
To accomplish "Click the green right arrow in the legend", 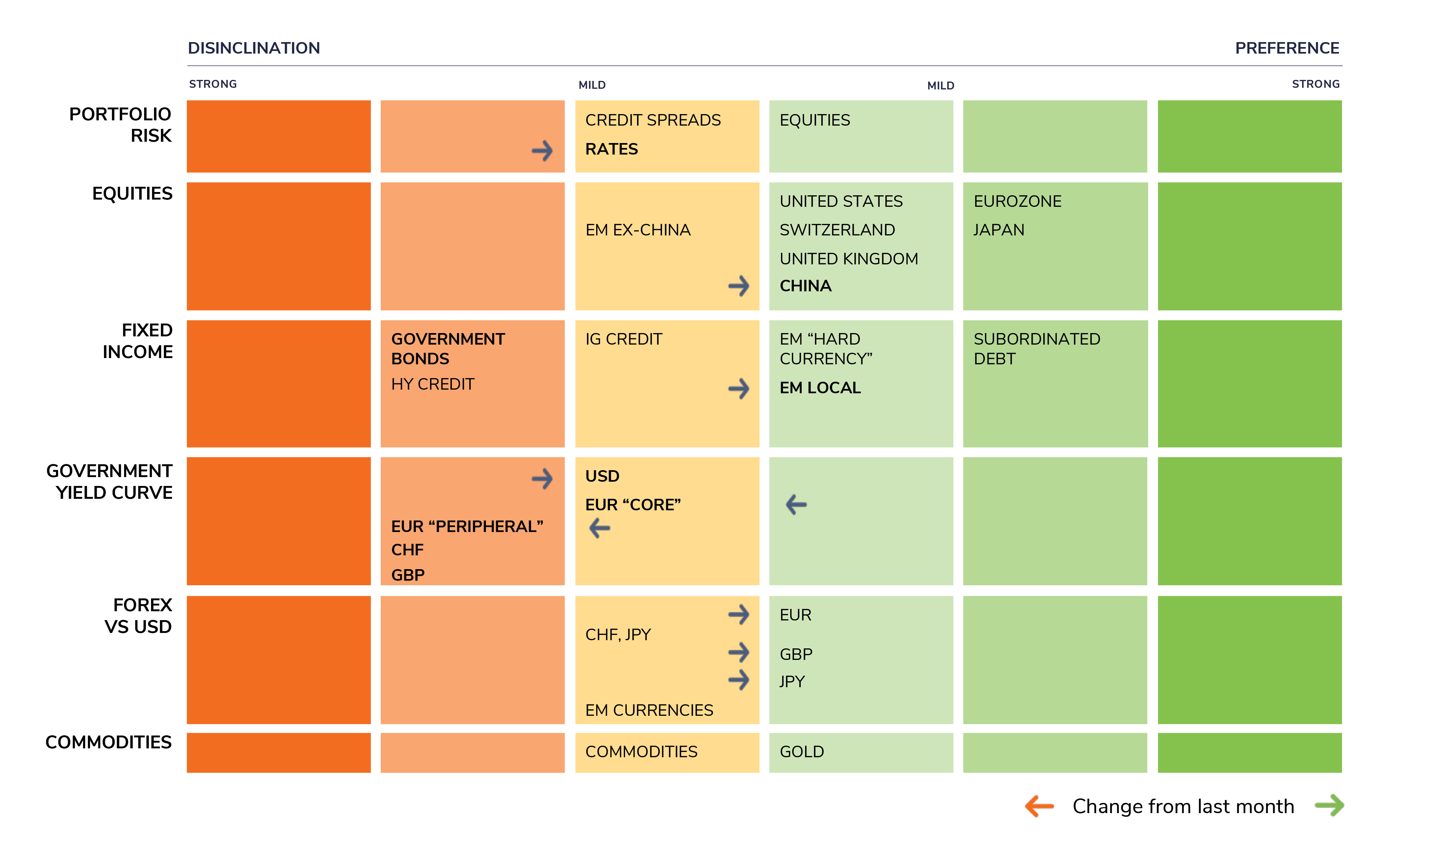I will pos(1329,806).
